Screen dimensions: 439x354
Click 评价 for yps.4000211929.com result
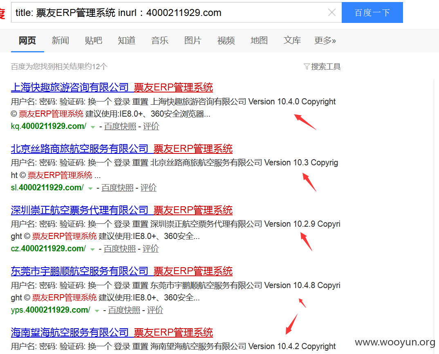(155, 310)
